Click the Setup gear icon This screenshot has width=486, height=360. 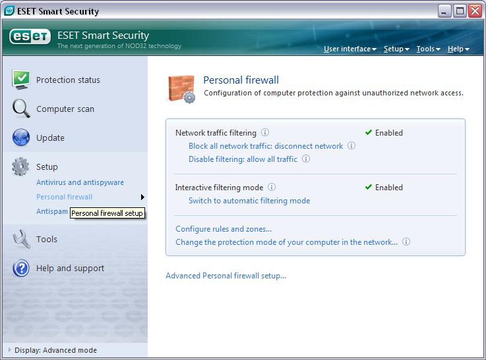coord(20,167)
